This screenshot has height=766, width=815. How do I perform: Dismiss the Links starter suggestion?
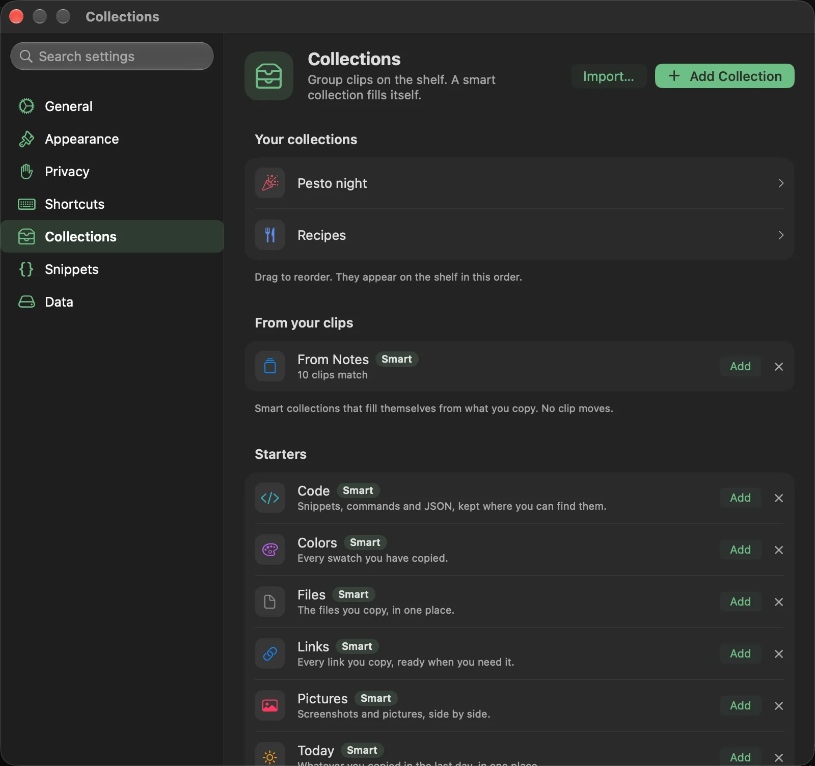click(779, 653)
